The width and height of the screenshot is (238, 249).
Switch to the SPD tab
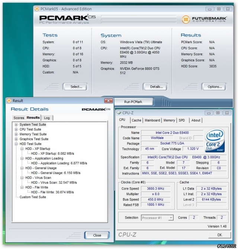click(x=182, y=120)
